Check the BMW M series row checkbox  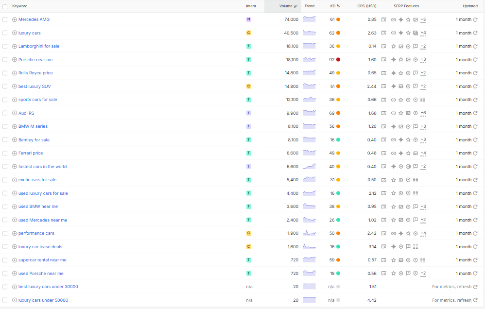coord(5,126)
